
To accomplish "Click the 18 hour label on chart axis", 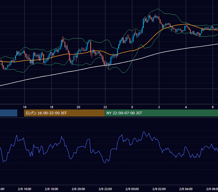I will tap(51, 107).
